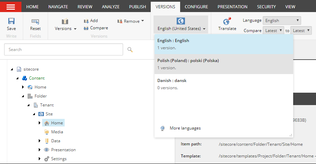The height and width of the screenshot is (164, 316).
Task: Switch to the REVIEW ribbon tab
Action: coord(85,7)
